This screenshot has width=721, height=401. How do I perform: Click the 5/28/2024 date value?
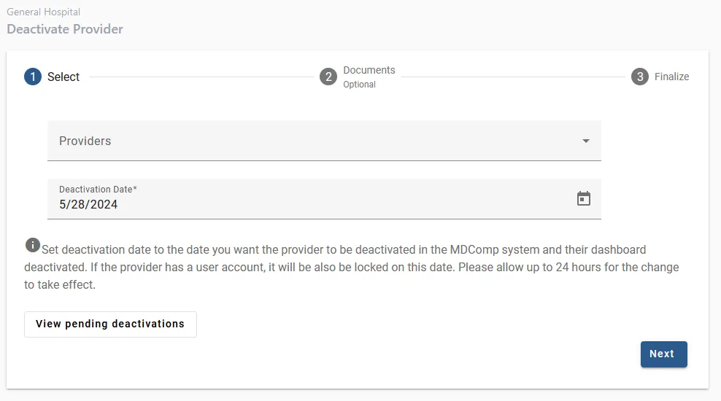click(x=88, y=205)
